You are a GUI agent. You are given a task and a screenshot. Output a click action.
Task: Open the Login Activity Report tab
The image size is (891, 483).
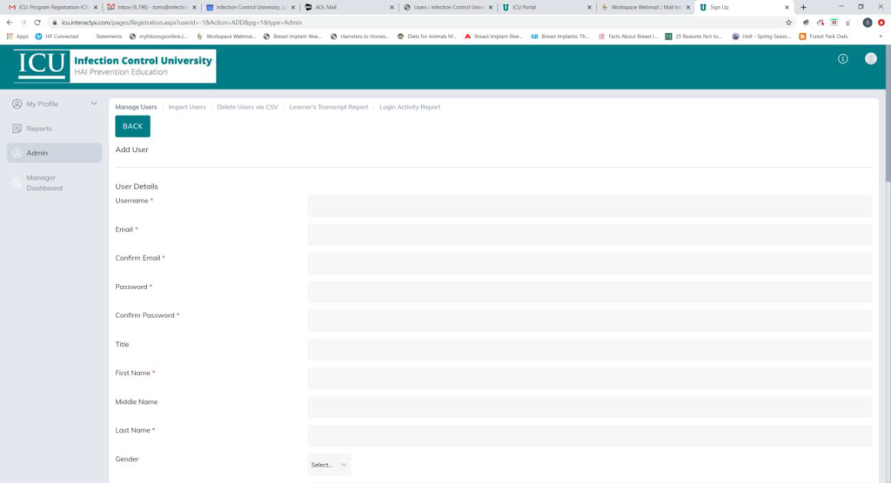pos(410,107)
